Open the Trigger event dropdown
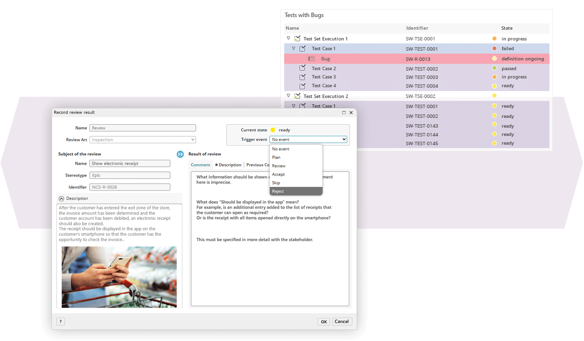 [308, 139]
